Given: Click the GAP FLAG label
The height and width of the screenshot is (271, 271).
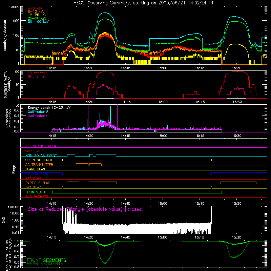Looking at the screenshot, I should tap(34, 151).
